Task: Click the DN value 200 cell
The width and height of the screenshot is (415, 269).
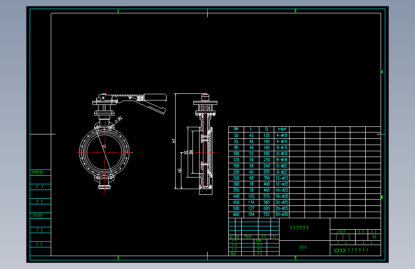Action: click(x=236, y=172)
